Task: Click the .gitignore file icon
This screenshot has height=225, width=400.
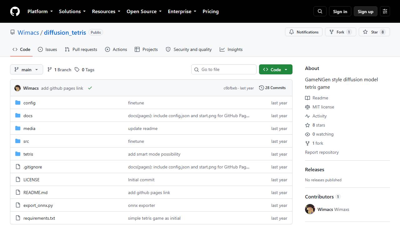Action: (18, 167)
